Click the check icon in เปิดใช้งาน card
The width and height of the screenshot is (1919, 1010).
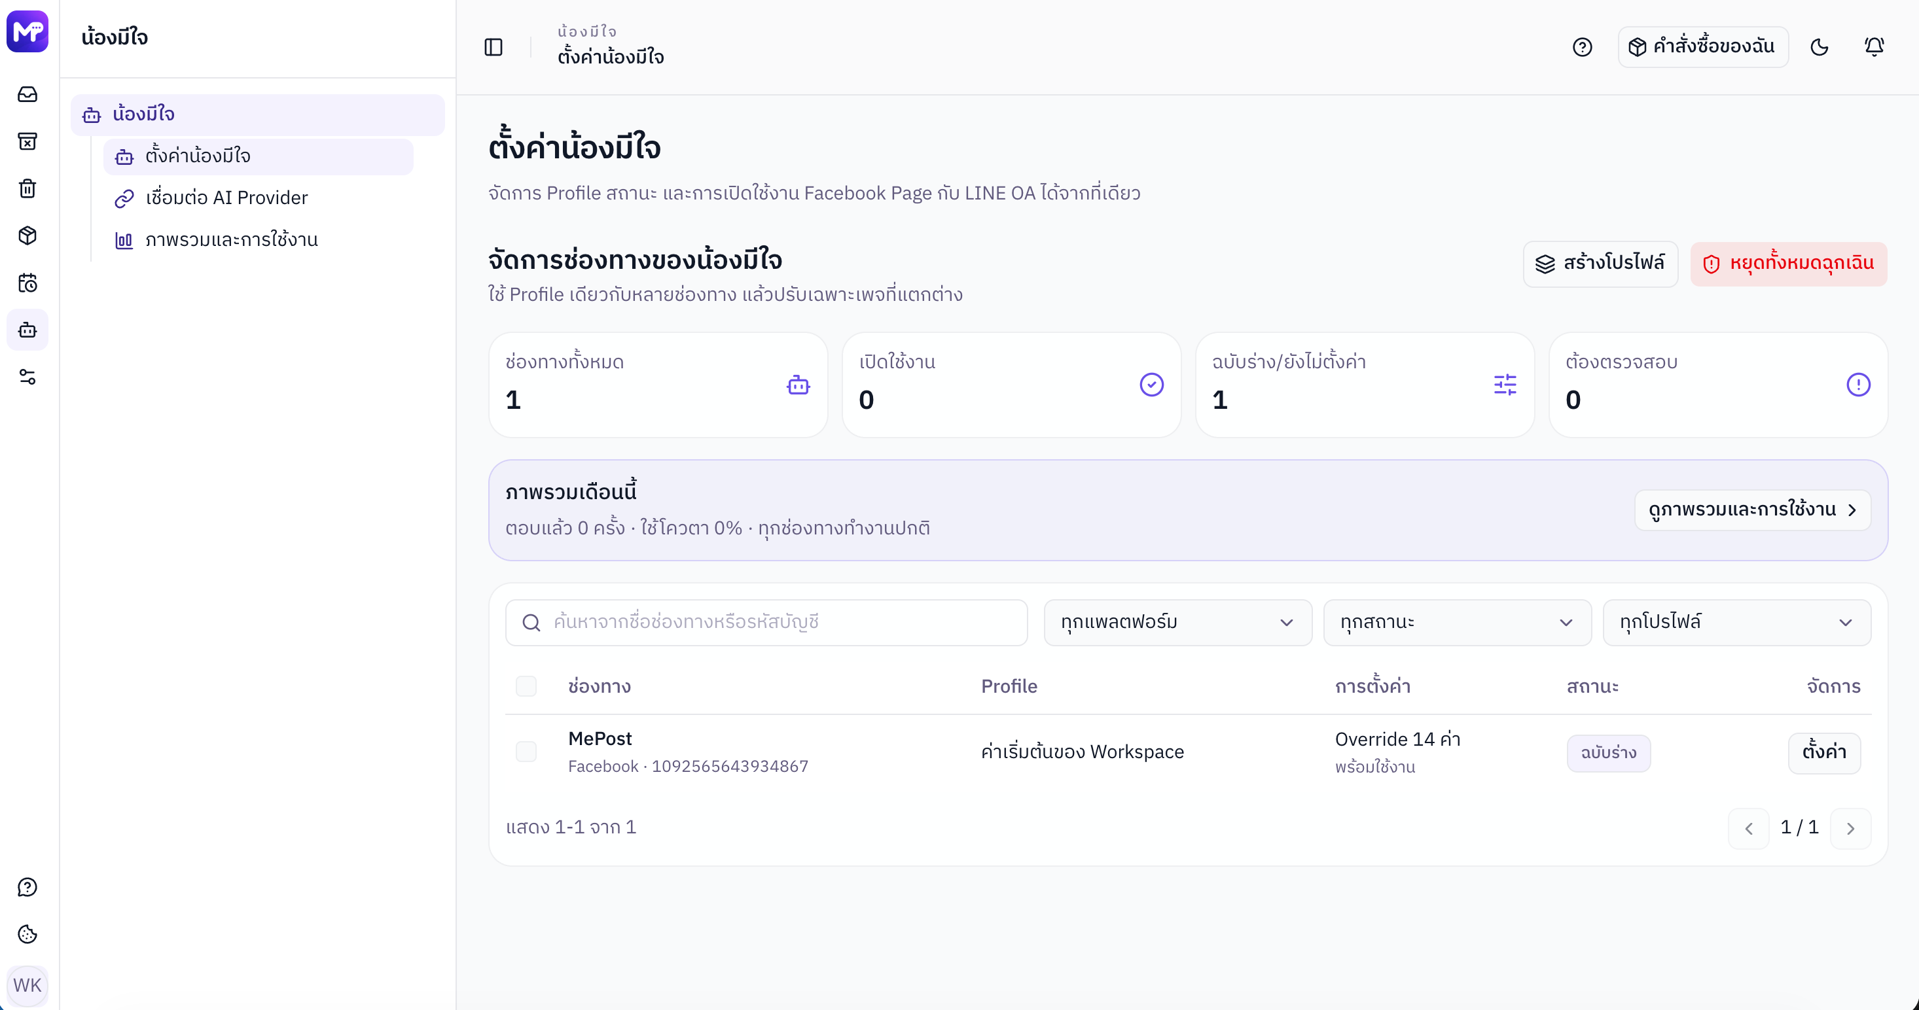[1152, 385]
